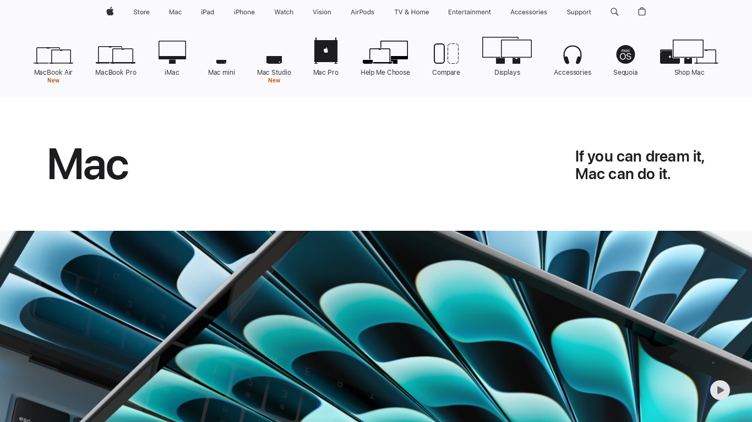The image size is (752, 422).
Task: Open the Entertainment menu
Action: tap(470, 12)
